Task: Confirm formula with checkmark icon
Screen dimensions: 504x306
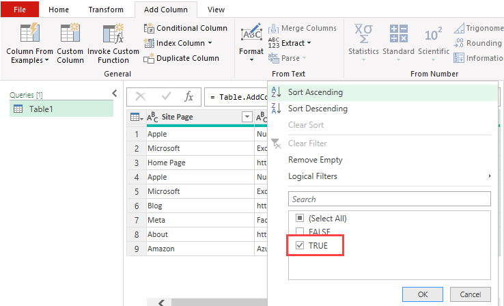Action: click(x=166, y=96)
